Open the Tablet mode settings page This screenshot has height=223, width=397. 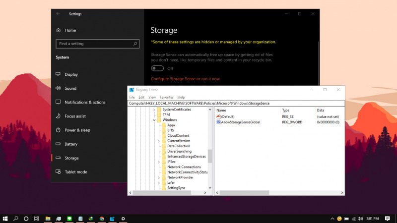(x=76, y=172)
